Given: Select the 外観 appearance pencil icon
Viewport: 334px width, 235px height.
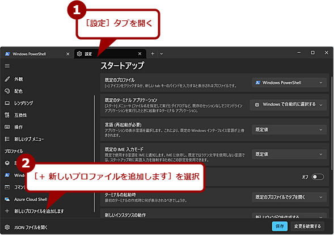Looking at the screenshot, I should tap(7, 79).
